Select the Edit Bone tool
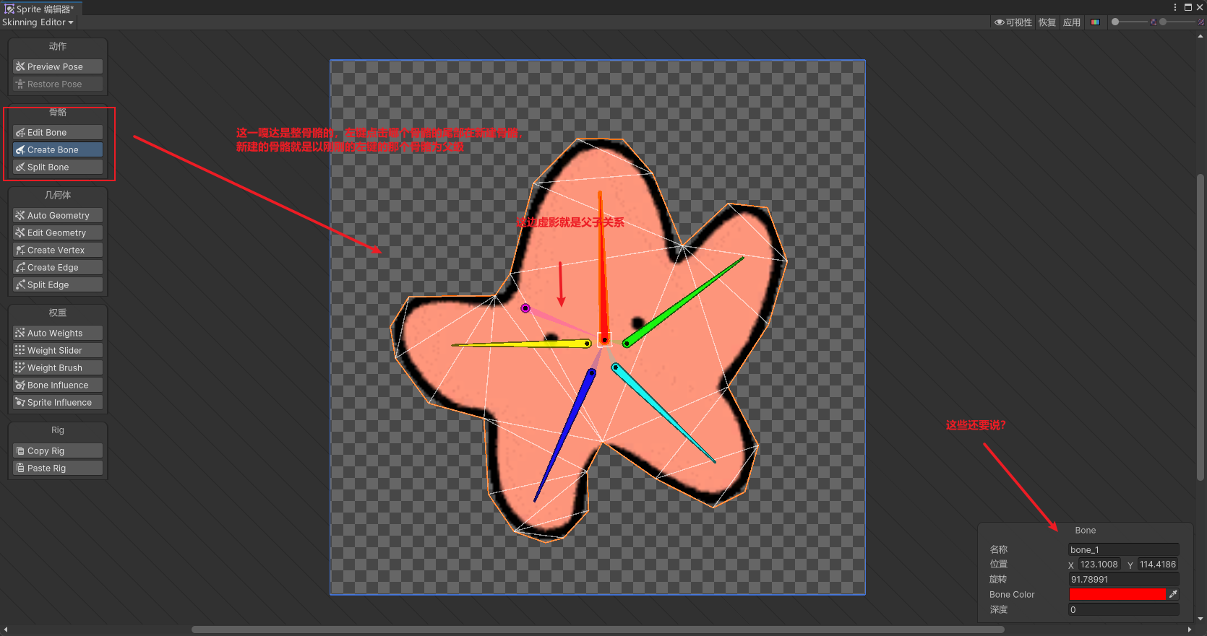The height and width of the screenshot is (636, 1207). (57, 133)
